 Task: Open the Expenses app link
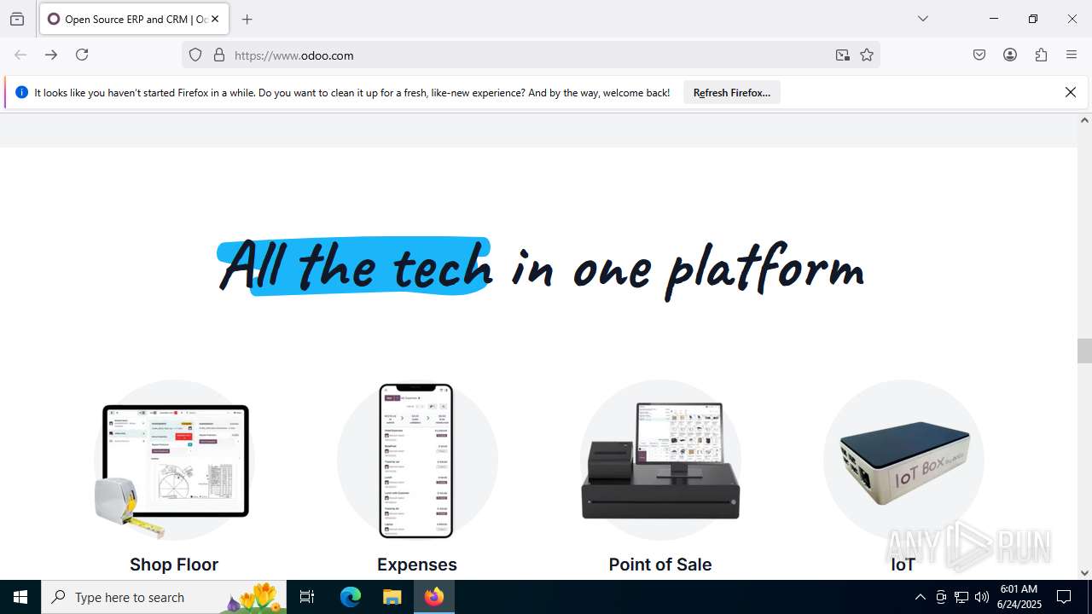(417, 565)
